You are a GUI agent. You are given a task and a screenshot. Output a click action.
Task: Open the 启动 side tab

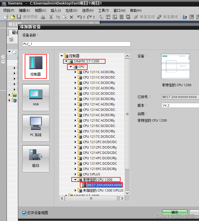coord(3,59)
